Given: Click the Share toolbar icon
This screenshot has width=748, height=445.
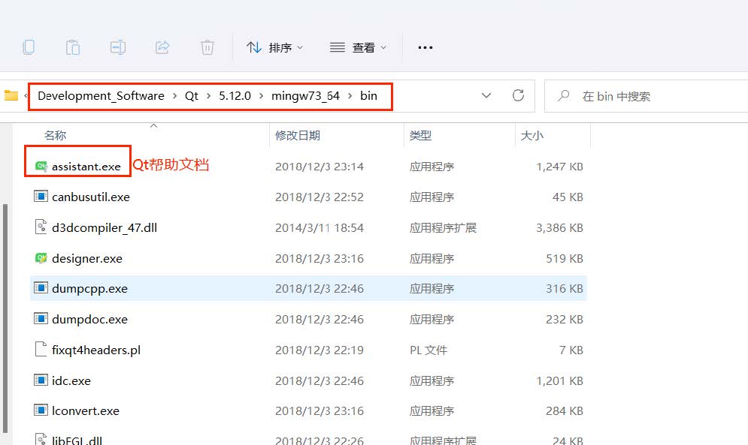Looking at the screenshot, I should pyautogui.click(x=162, y=47).
